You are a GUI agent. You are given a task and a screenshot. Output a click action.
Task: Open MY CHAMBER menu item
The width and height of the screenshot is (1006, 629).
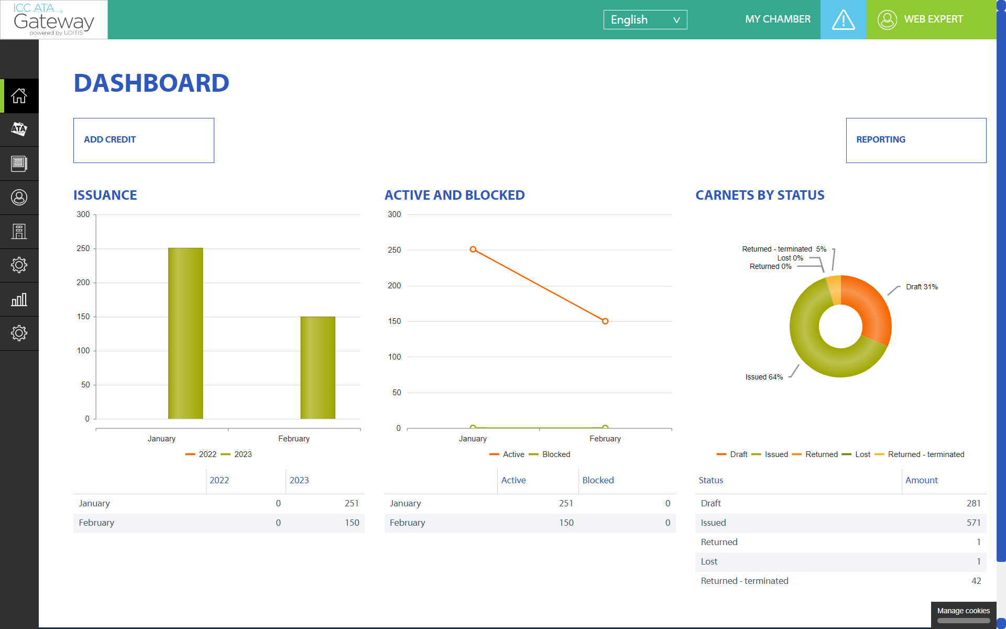[x=778, y=19]
